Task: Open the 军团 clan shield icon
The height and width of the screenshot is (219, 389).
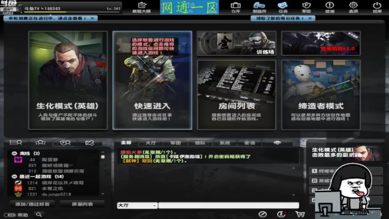Action: (x=306, y=7)
